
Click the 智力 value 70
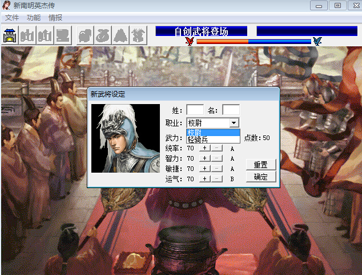coord(191,158)
